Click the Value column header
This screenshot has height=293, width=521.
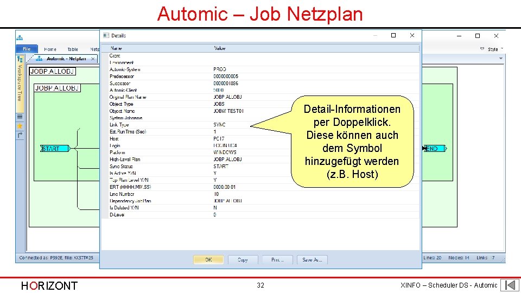[219, 48]
